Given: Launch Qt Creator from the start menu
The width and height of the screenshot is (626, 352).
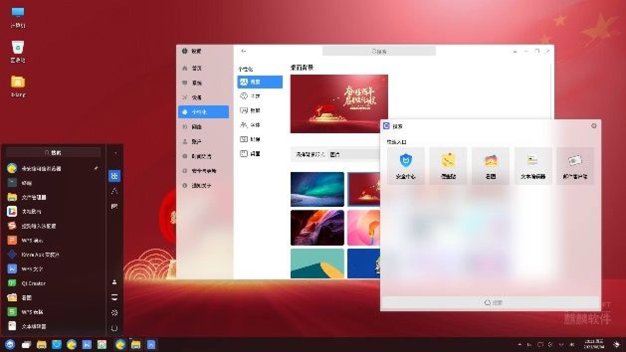Looking at the screenshot, I should [33, 283].
